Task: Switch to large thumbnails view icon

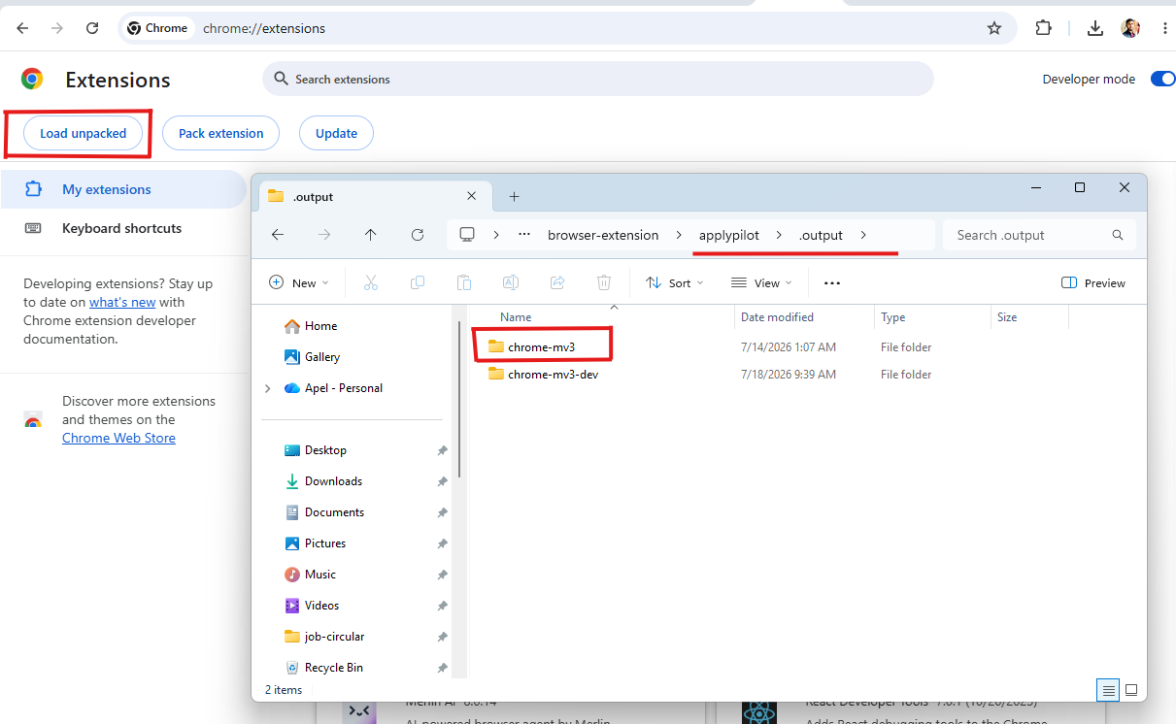Action: 1131,690
